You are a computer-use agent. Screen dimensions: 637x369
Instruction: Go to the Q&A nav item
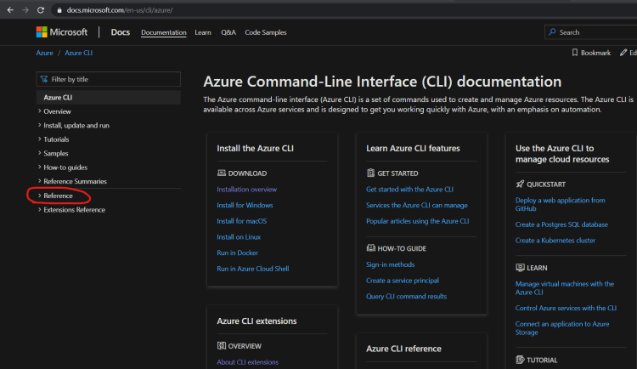pos(228,32)
